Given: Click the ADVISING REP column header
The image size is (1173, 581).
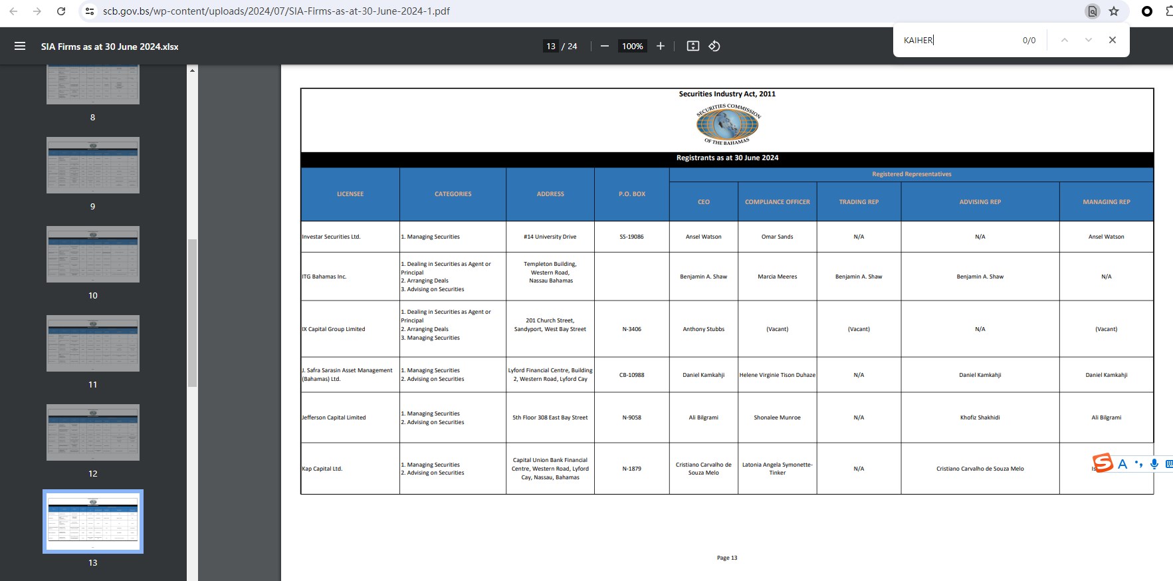Looking at the screenshot, I should tap(980, 202).
